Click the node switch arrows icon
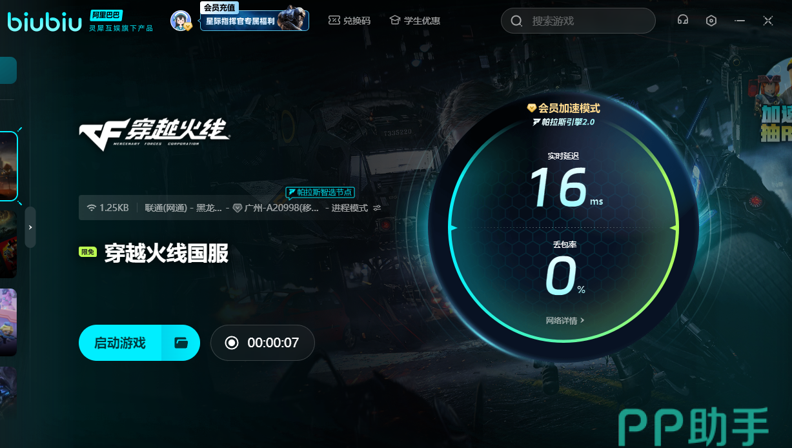The height and width of the screenshot is (448, 792). point(377,208)
